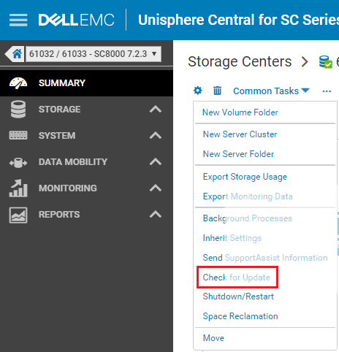The image size is (339, 352).
Task: Expand the Data Mobility section chevron
Action: coord(156,161)
